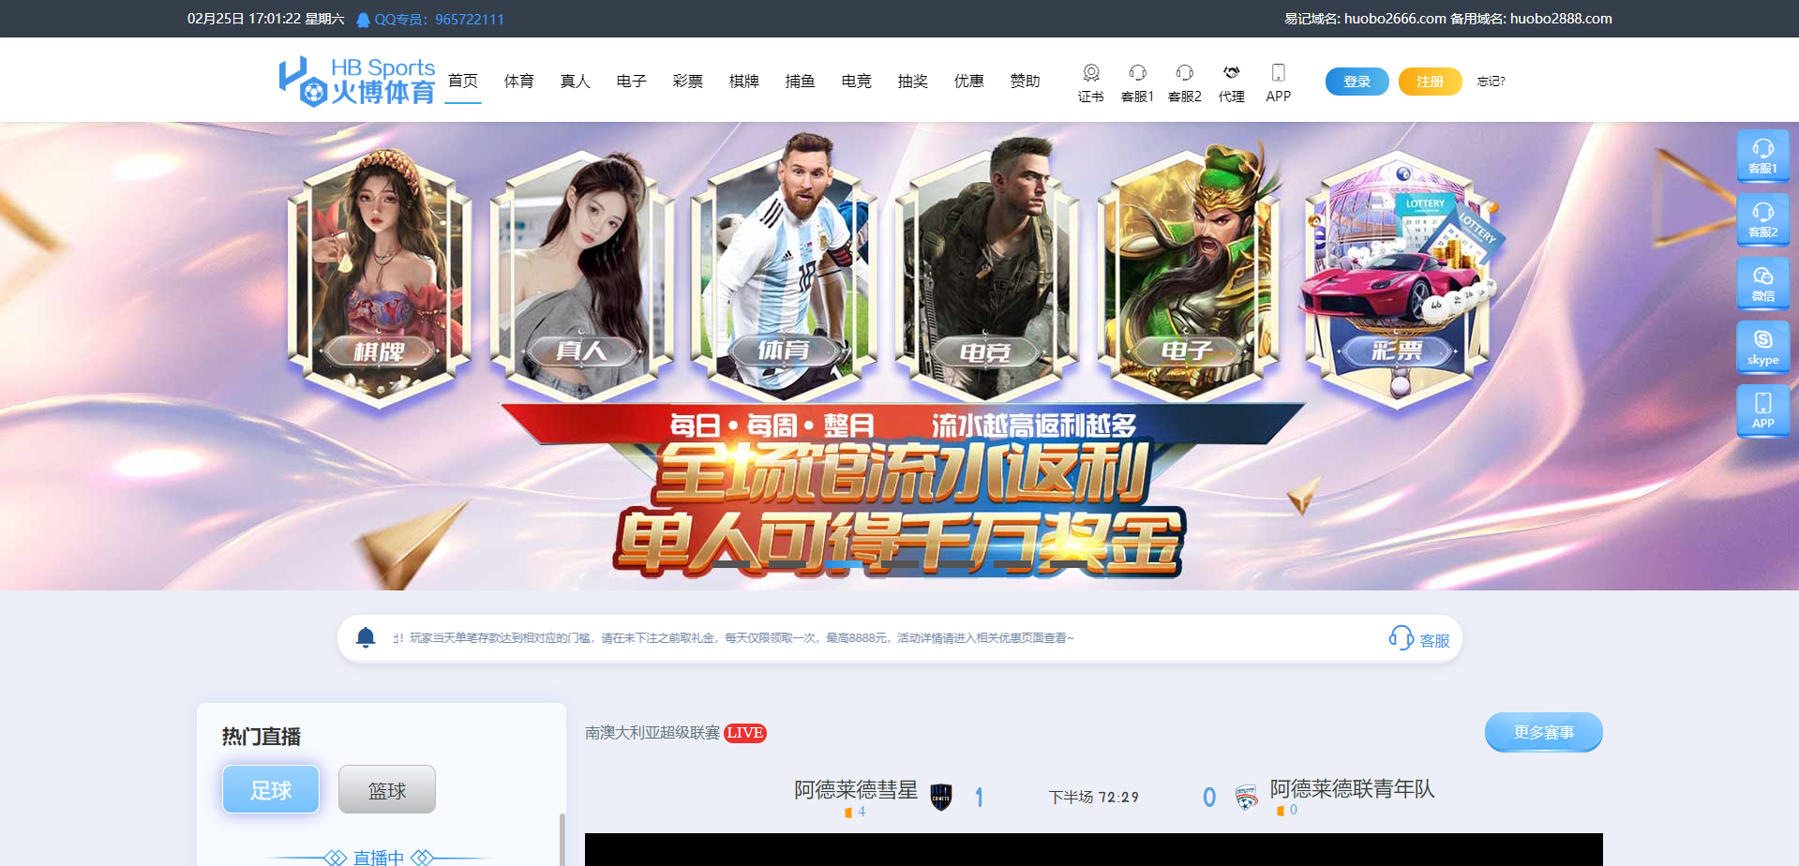Click the 02月25日 date and time text
The height and width of the screenshot is (866, 1799).
[x=266, y=19]
